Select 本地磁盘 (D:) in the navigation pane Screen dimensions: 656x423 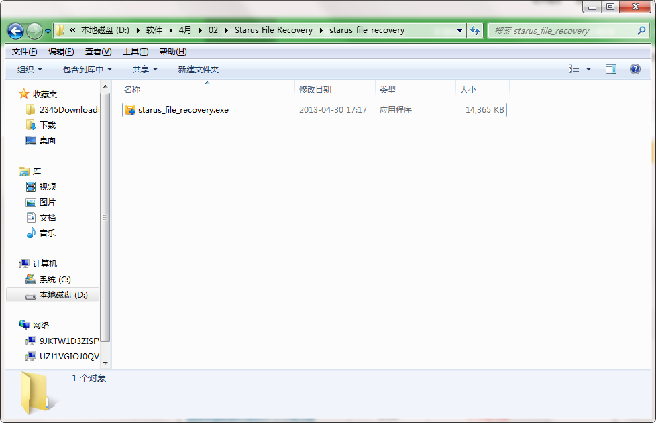point(64,295)
